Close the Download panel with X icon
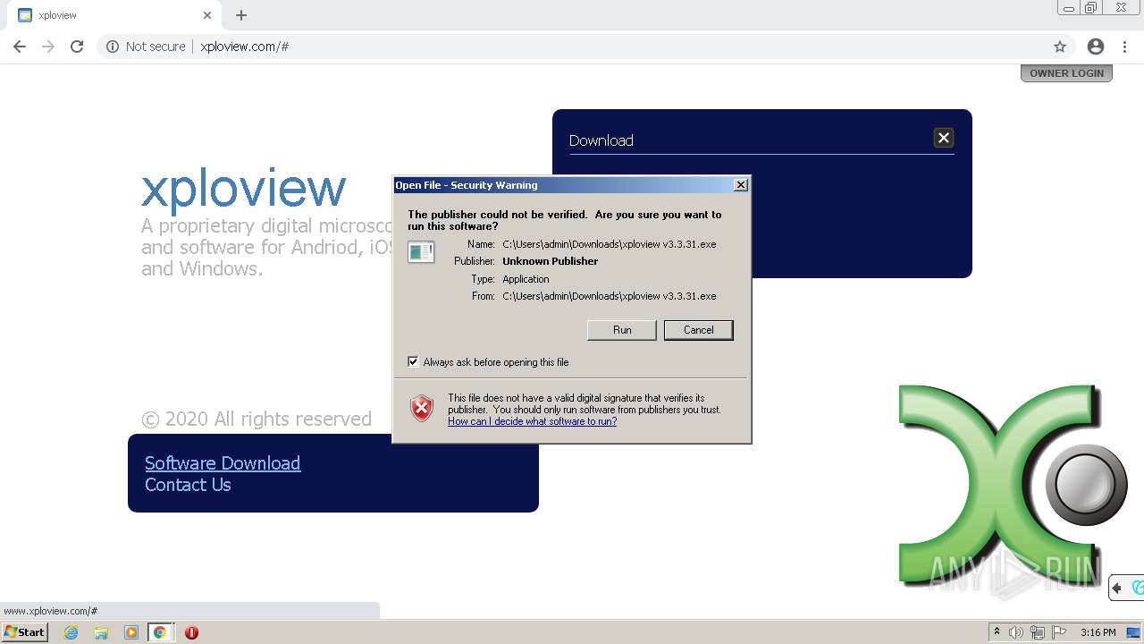 (944, 138)
